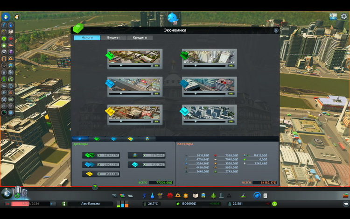Image resolution: width=350 pixels, height=219 pixels.
Task: Open the Public transport build menu
Action: 203,196
